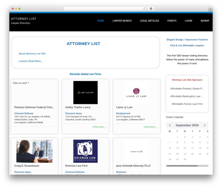222x188 pixels.
Task: Open Lawyers Read More link
Action: [31, 61]
